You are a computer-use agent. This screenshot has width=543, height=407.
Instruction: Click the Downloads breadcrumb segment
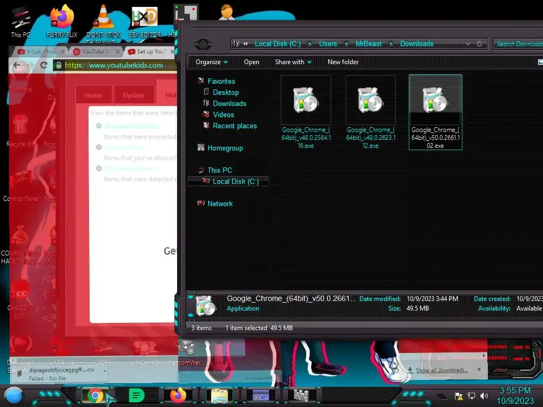(417, 43)
